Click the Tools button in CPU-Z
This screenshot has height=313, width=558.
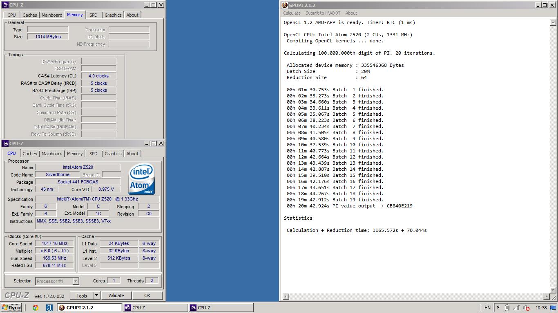tap(82, 295)
